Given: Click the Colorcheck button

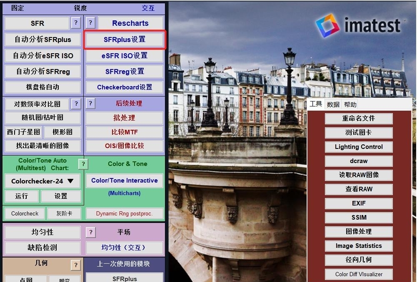Looking at the screenshot, I should tap(25, 213).
